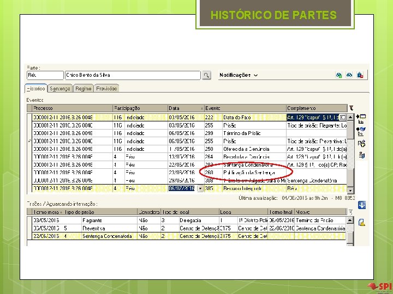This screenshot has height=294, width=393.
Task: Click 'Tipo de prisão: Preventiva' complement cell
Action: [x=317, y=141]
